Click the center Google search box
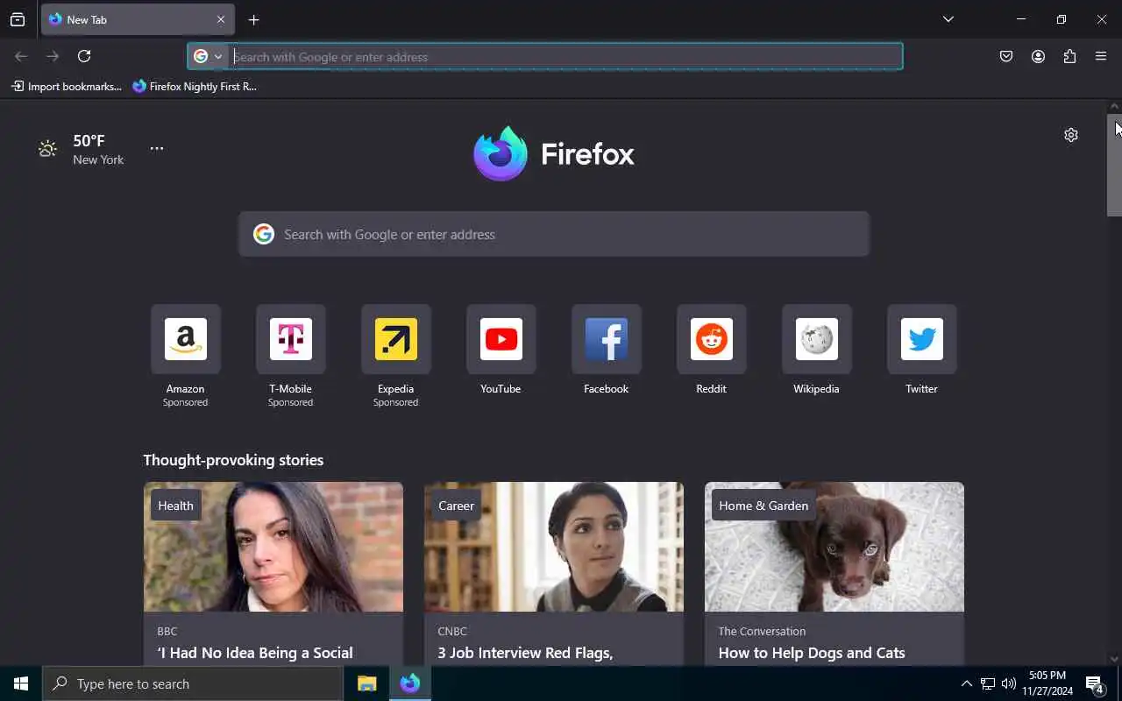 tap(554, 234)
